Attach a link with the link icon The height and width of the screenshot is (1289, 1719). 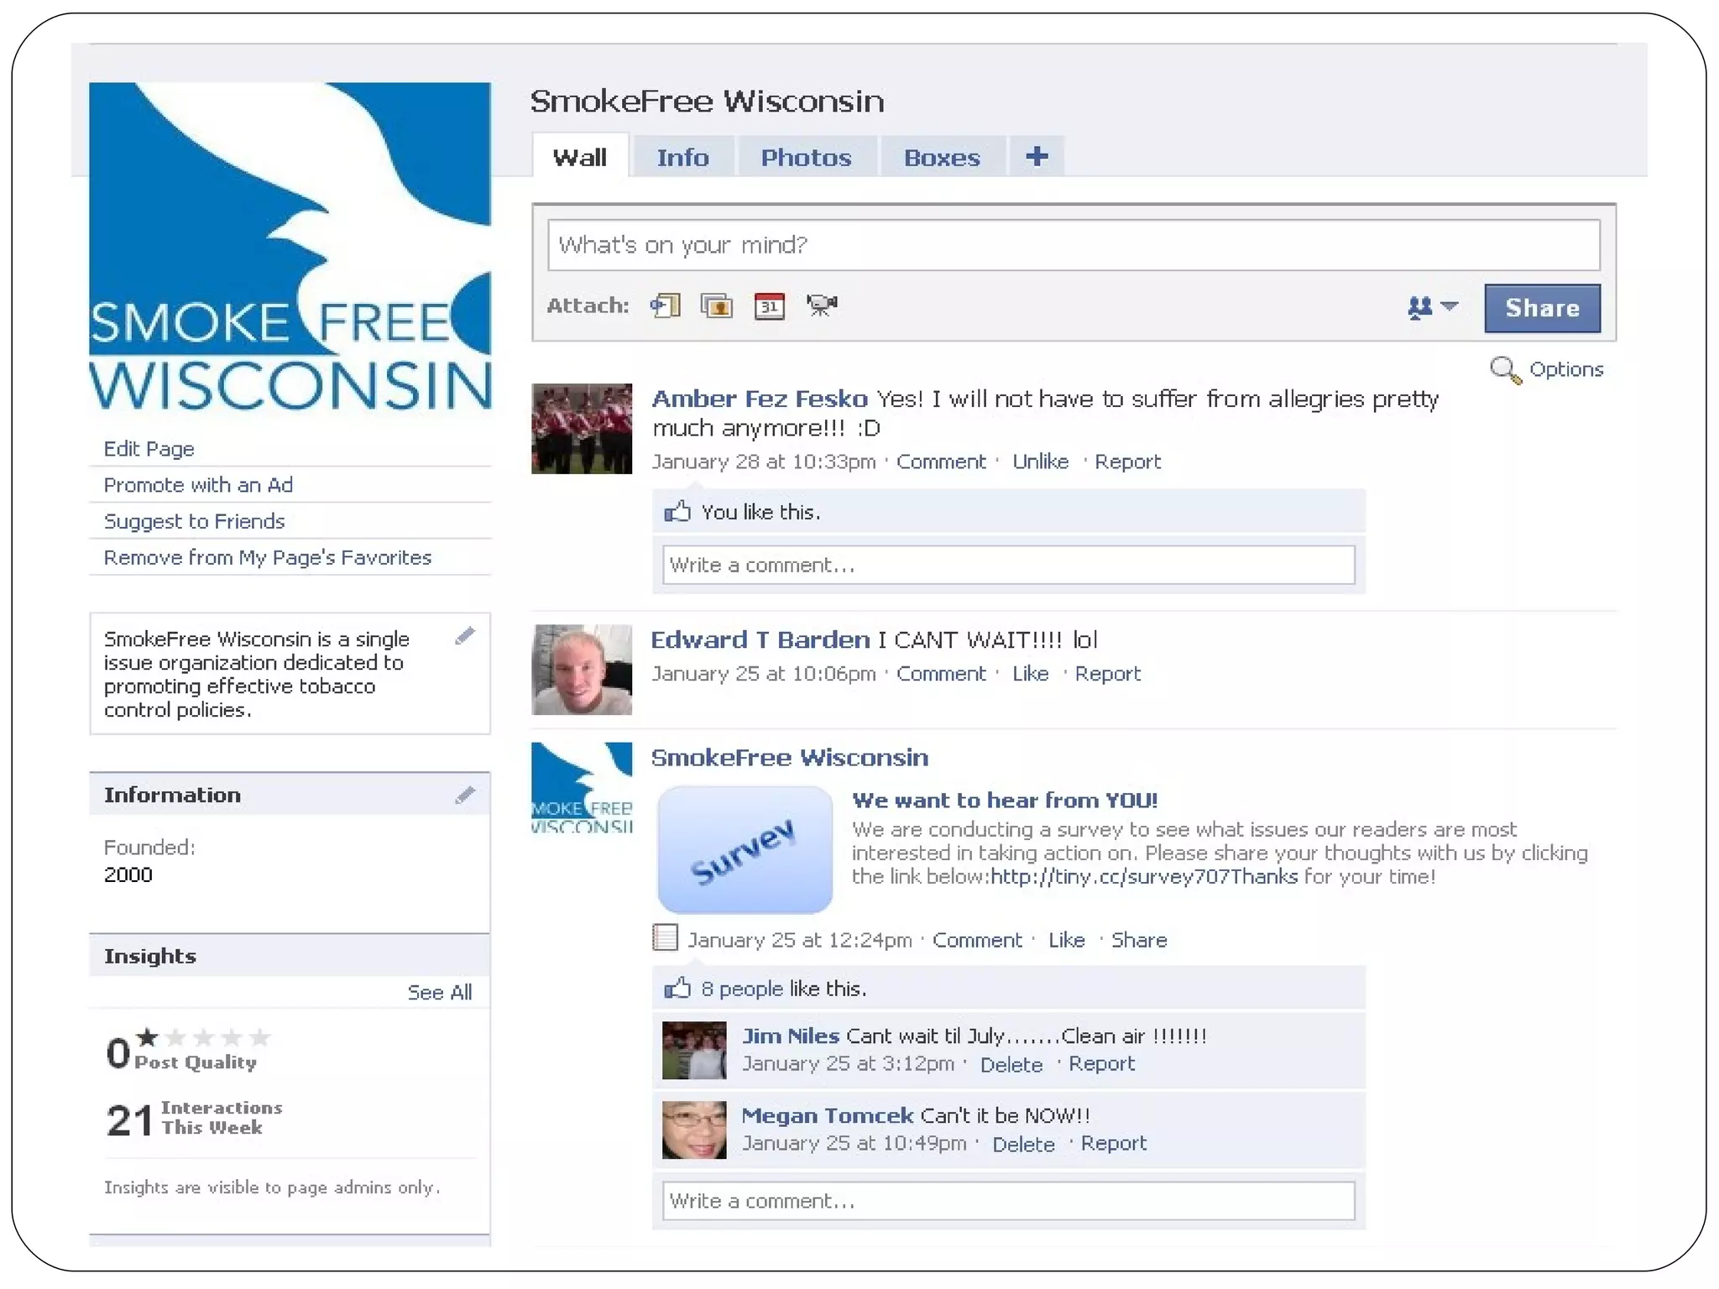tap(666, 305)
